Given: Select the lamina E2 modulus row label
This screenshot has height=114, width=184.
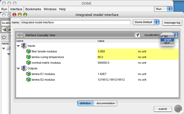Looking at the screenshot, I should [43, 80].
